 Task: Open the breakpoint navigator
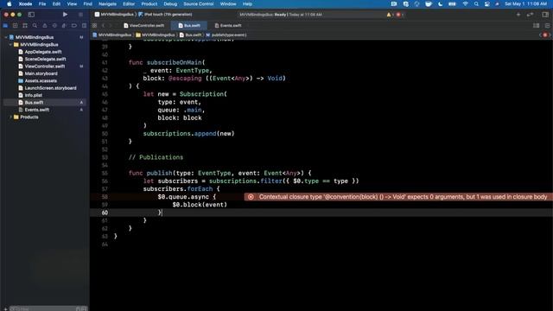click(x=73, y=26)
